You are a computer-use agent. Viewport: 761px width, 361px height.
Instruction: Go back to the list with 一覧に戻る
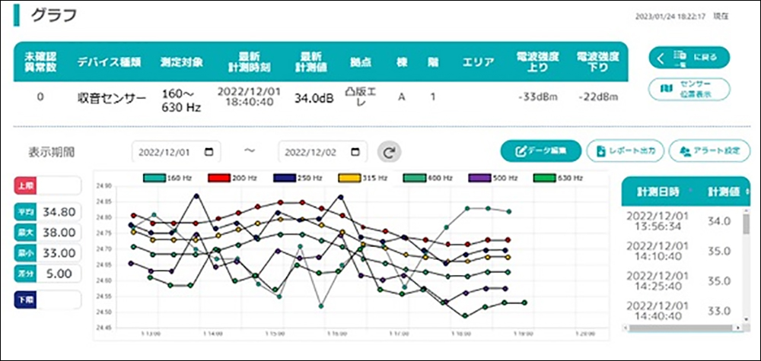(x=689, y=58)
